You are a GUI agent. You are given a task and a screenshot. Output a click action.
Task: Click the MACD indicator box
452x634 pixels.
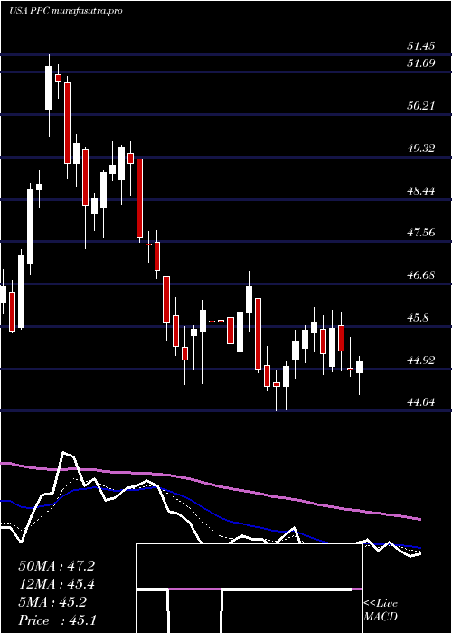point(249,589)
